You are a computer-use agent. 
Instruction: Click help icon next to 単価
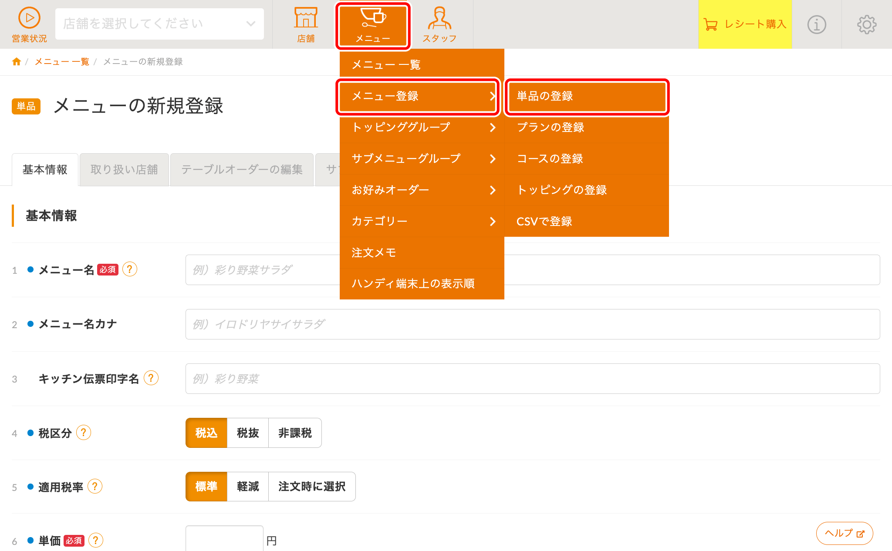coord(96,540)
